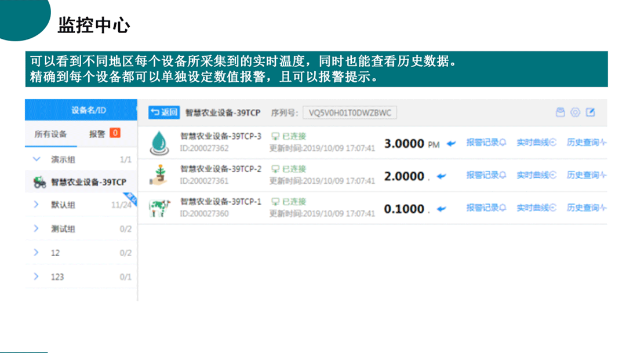
Task: Click the plant-in-hand icon for device 39TCP-2
Action: [158, 175]
